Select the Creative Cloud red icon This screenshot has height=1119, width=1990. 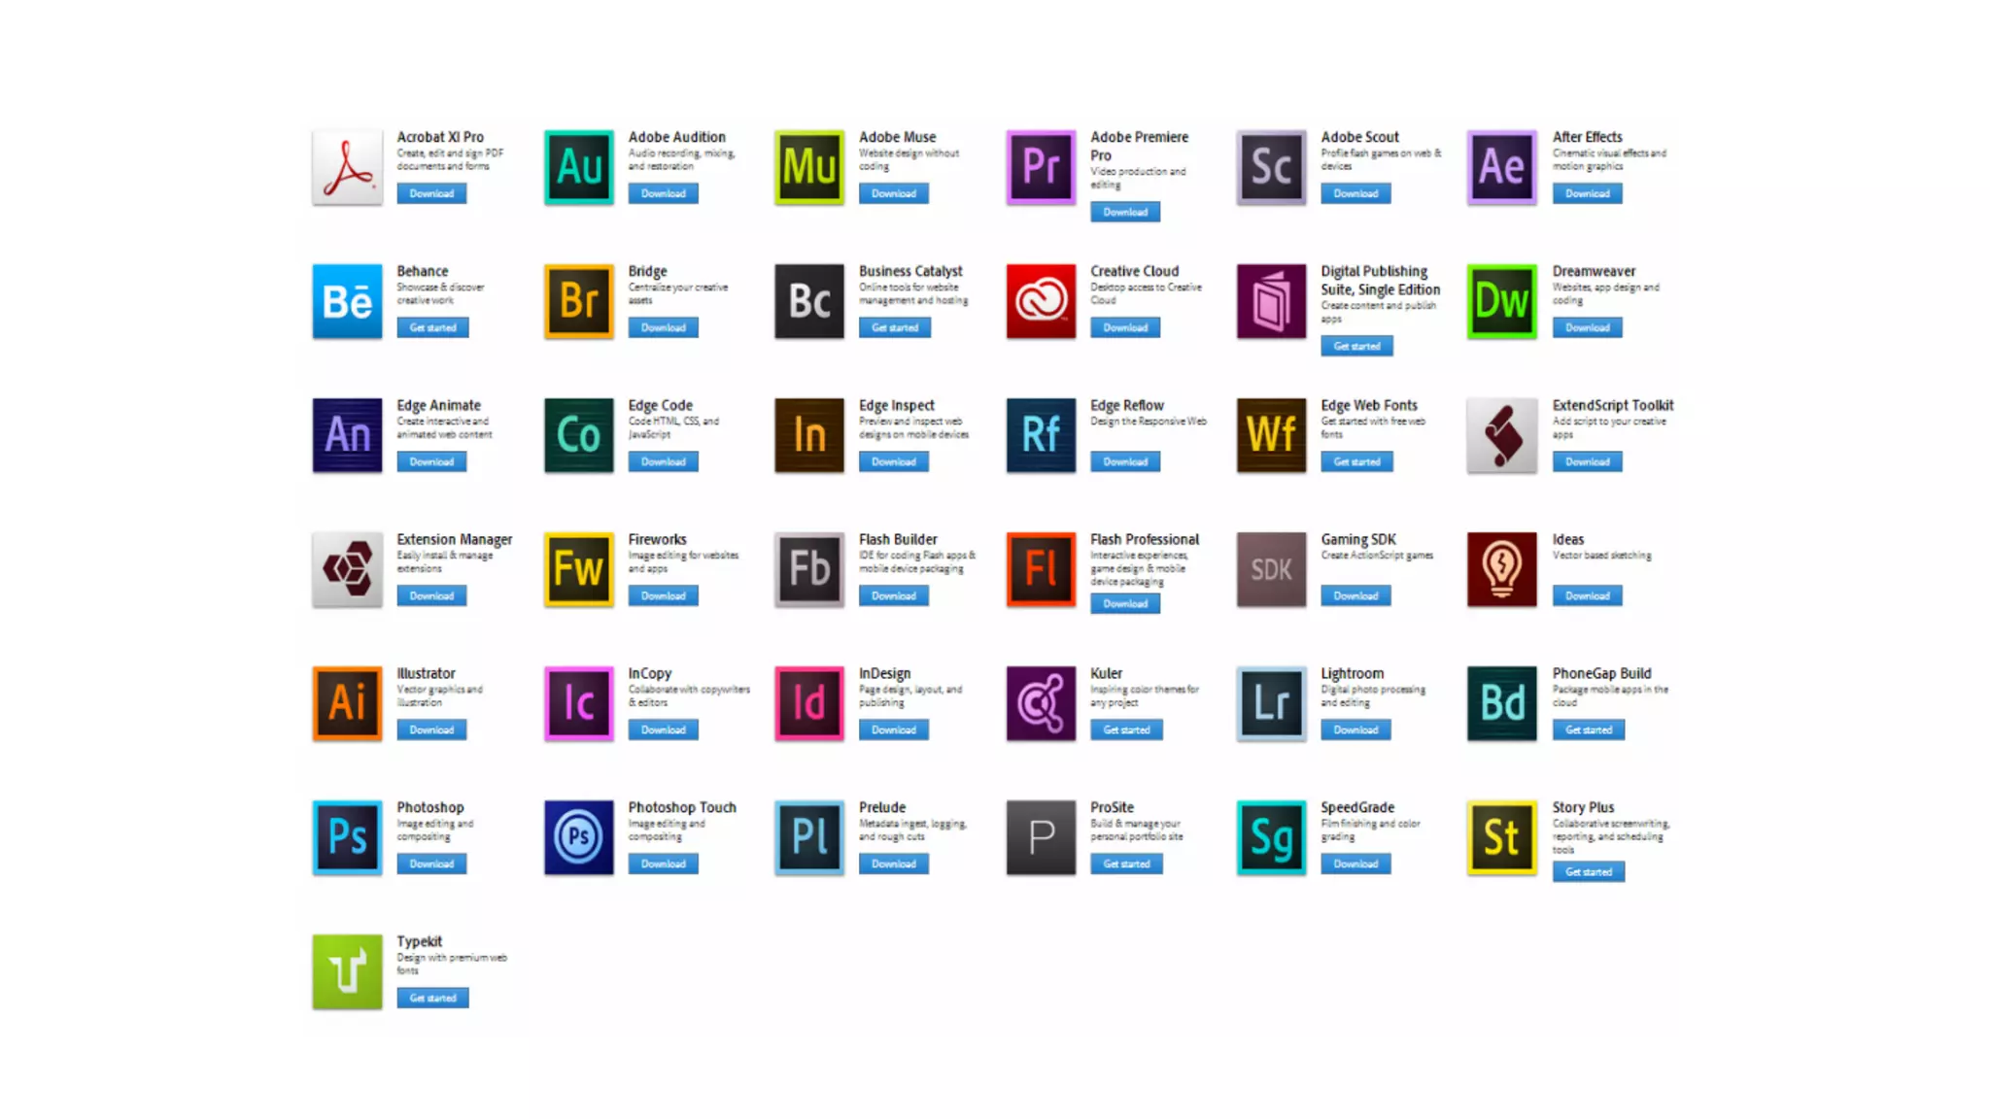(x=1041, y=301)
